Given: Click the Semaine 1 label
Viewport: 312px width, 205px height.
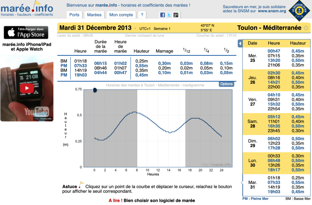Looking at the screenshot, I should coord(162,29).
